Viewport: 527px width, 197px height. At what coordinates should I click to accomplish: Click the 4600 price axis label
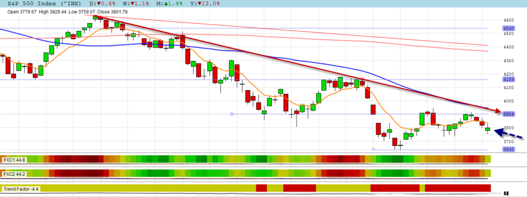tap(508, 20)
